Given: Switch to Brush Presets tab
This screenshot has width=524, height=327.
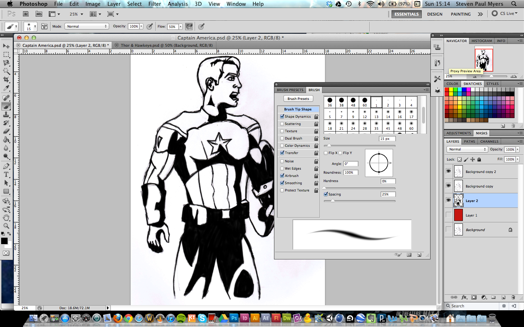Looking at the screenshot, I should pyautogui.click(x=290, y=90).
